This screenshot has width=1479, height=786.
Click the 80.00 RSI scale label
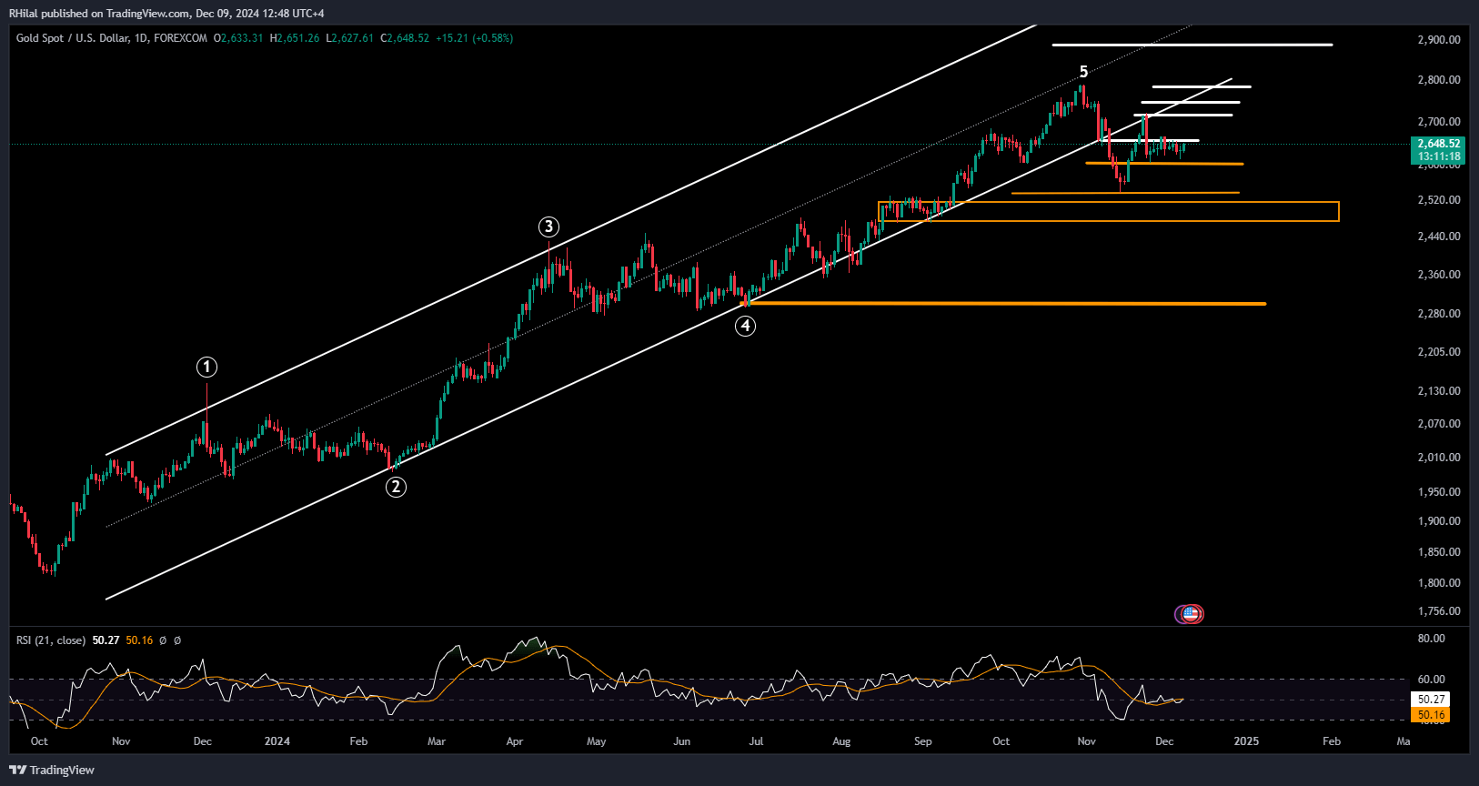pyautogui.click(x=1432, y=639)
